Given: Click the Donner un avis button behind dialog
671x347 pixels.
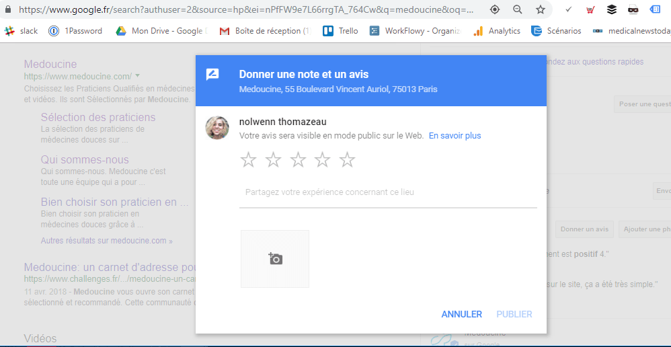Looking at the screenshot, I should [x=584, y=229].
